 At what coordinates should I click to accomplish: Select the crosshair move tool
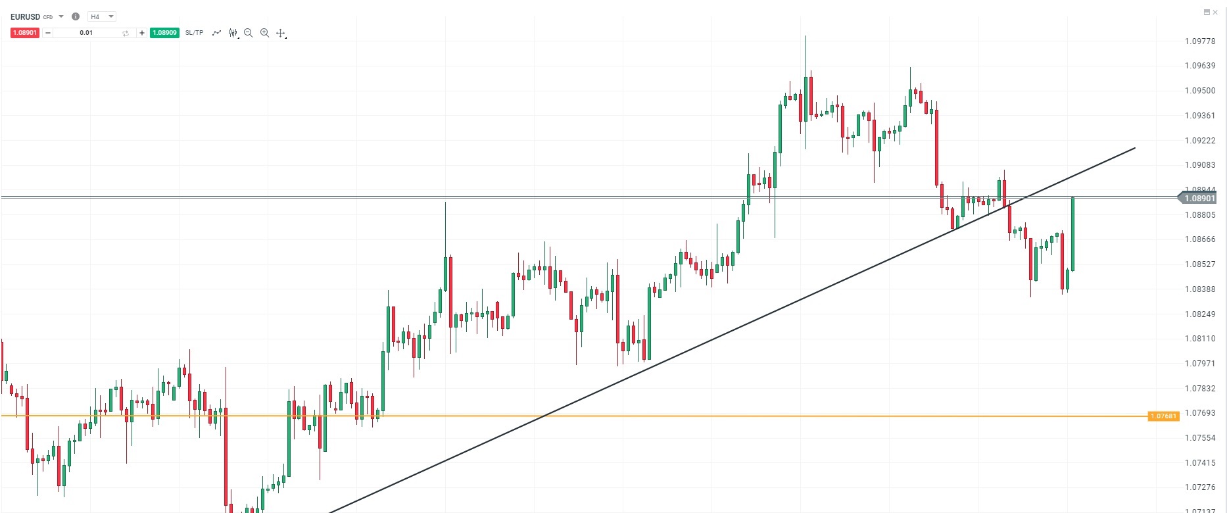281,33
